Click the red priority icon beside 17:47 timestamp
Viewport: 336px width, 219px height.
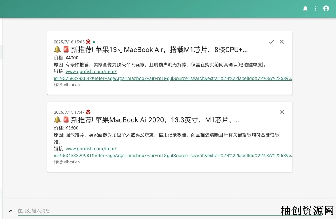[x=88, y=112]
